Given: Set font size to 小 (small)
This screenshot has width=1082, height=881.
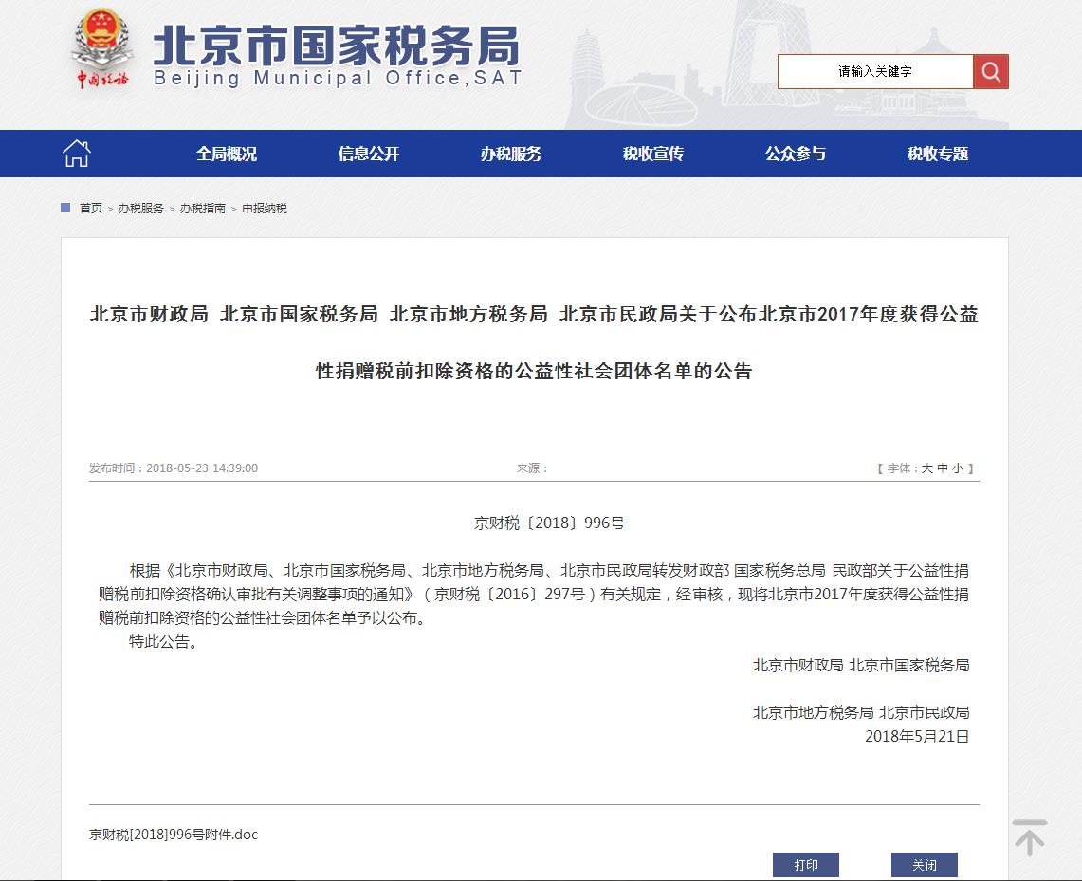Looking at the screenshot, I should (957, 468).
